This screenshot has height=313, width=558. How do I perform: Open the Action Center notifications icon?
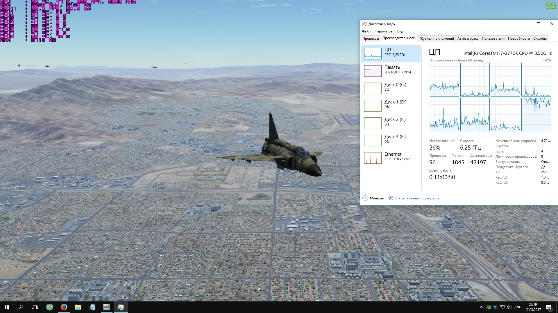[x=549, y=307]
